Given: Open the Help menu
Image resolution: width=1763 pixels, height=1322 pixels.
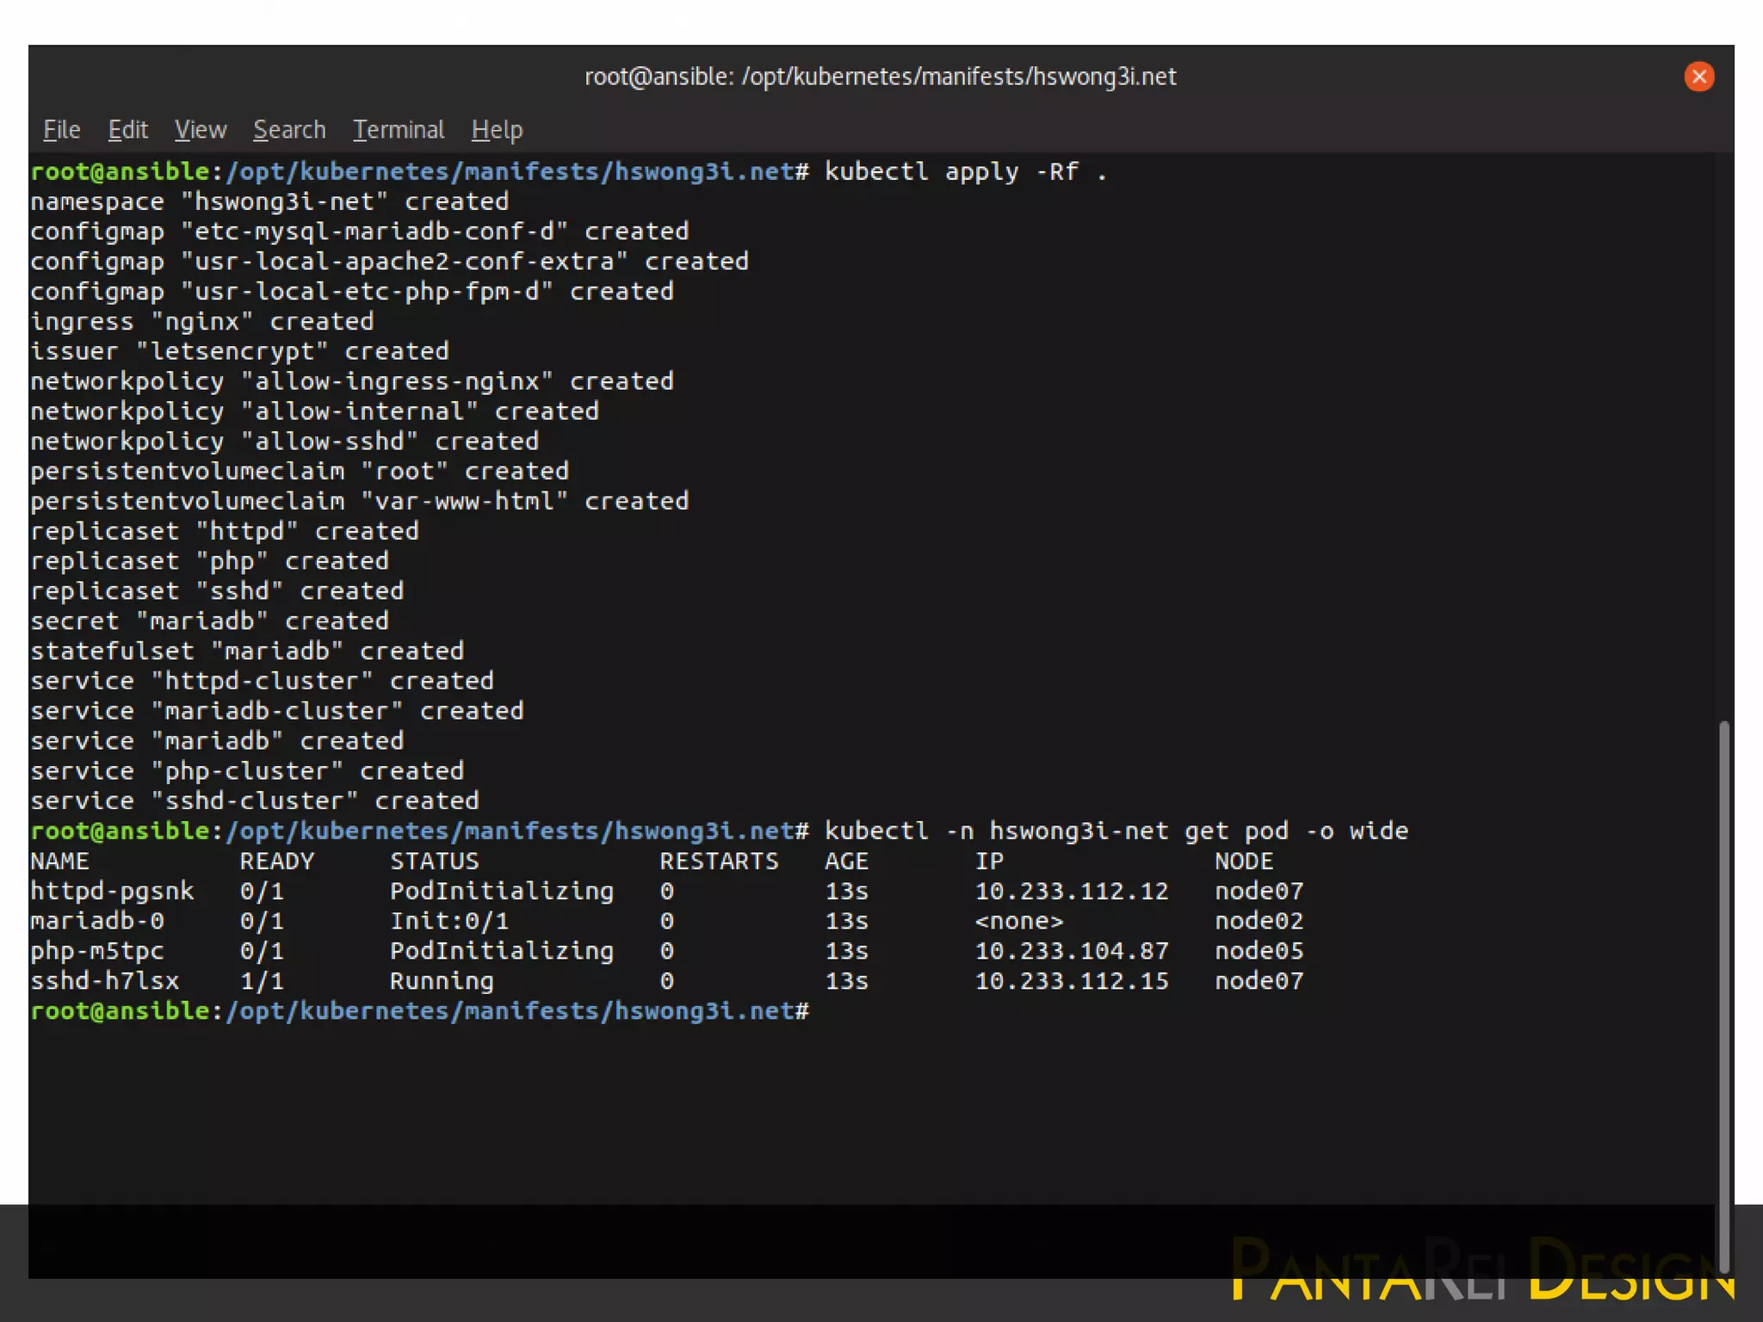Looking at the screenshot, I should 497,130.
